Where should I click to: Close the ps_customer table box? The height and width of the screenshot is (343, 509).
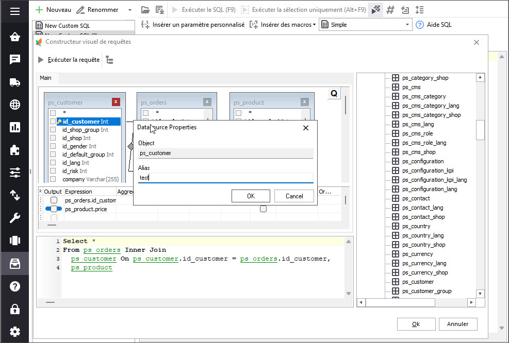116,102
